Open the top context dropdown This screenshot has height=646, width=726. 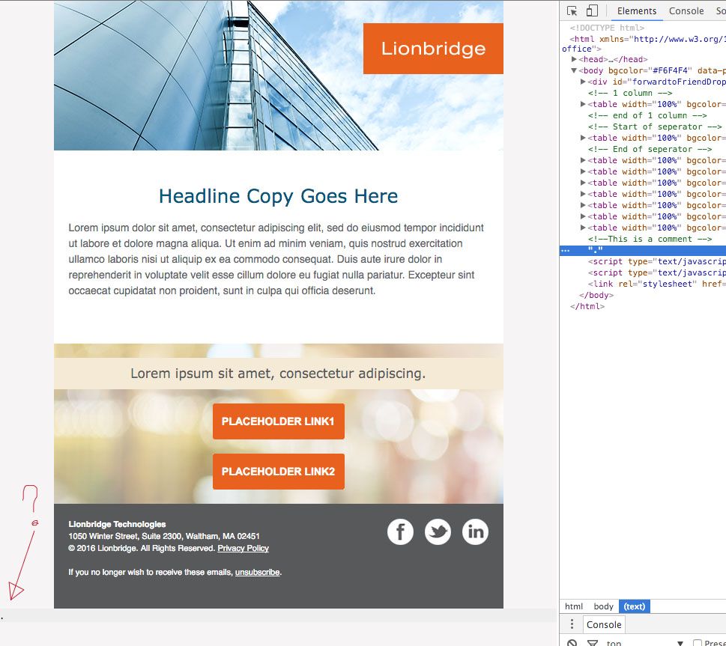coord(644,643)
